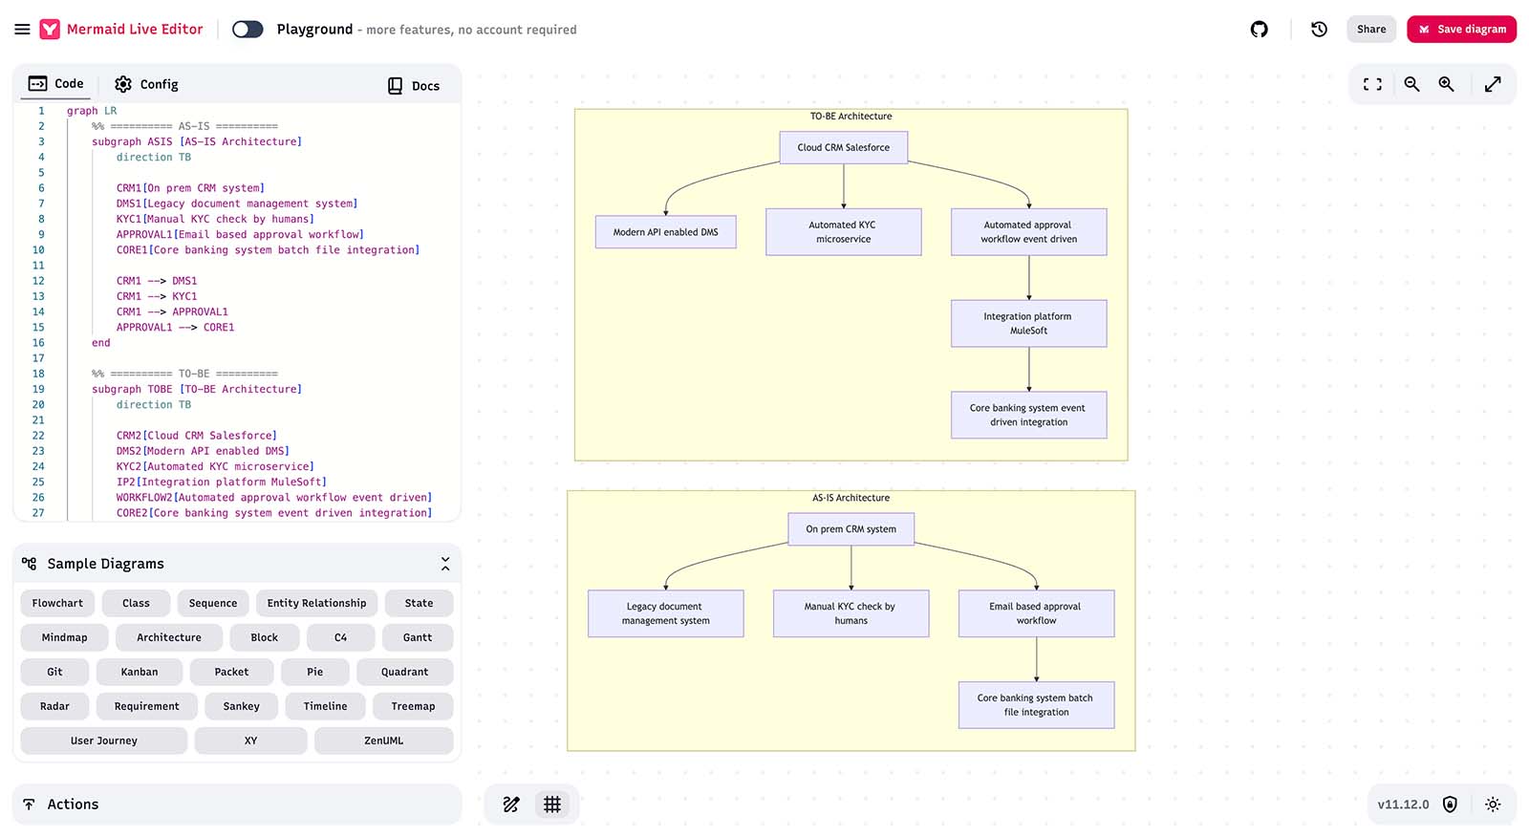Open the GitHub repository icon

[1259, 30]
